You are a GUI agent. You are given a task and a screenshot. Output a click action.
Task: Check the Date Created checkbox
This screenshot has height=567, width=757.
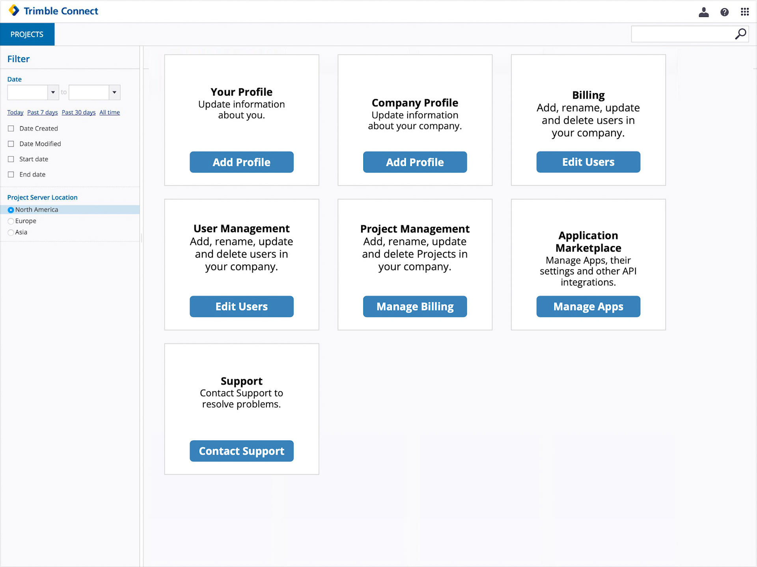[x=11, y=128]
